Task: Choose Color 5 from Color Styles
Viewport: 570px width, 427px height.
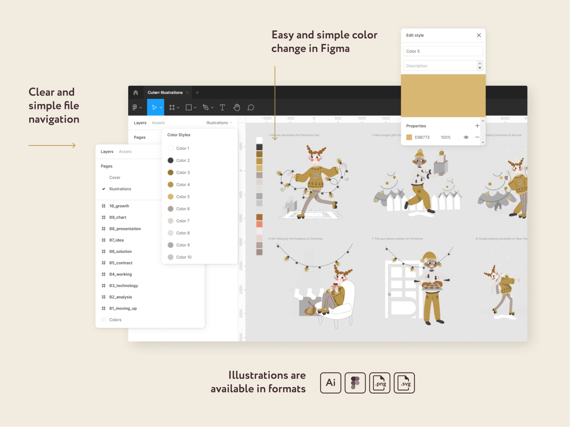Action: [x=183, y=197]
